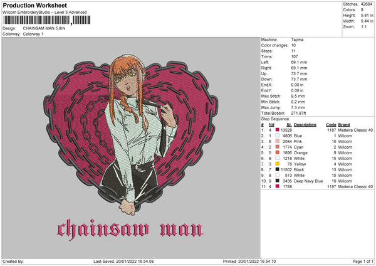The width and height of the screenshot is (376, 266).
Task: Click the 'Code' column header
Action: 331,125
